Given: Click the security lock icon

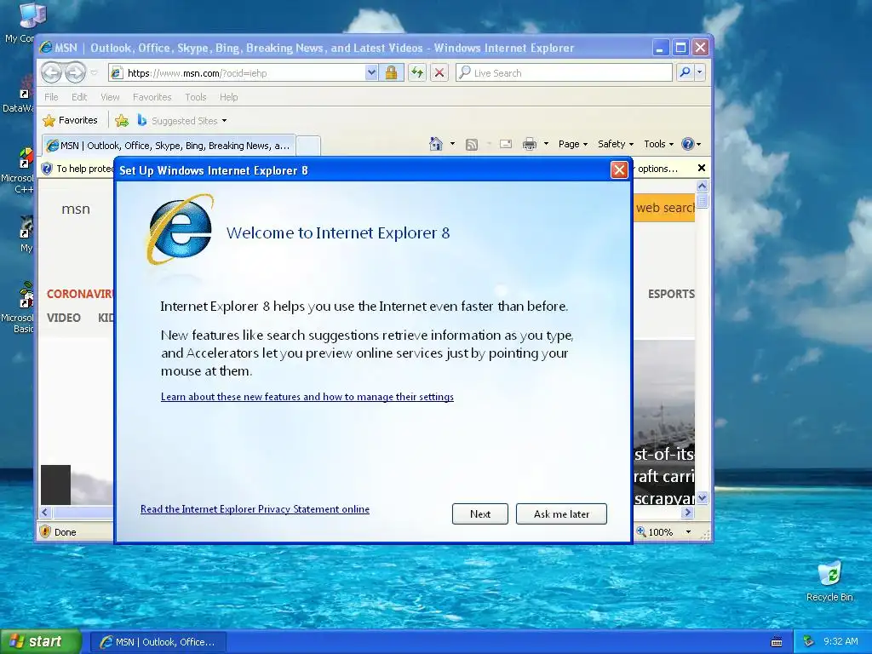Looking at the screenshot, I should pos(391,73).
